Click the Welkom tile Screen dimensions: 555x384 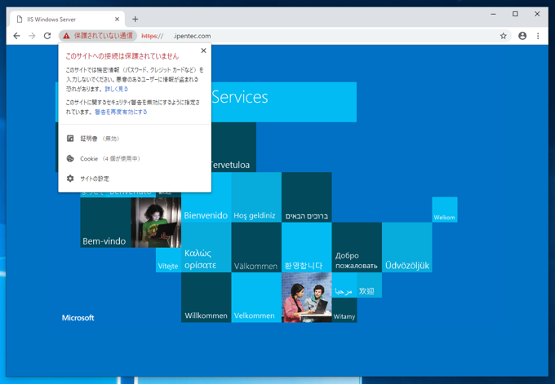[445, 210]
